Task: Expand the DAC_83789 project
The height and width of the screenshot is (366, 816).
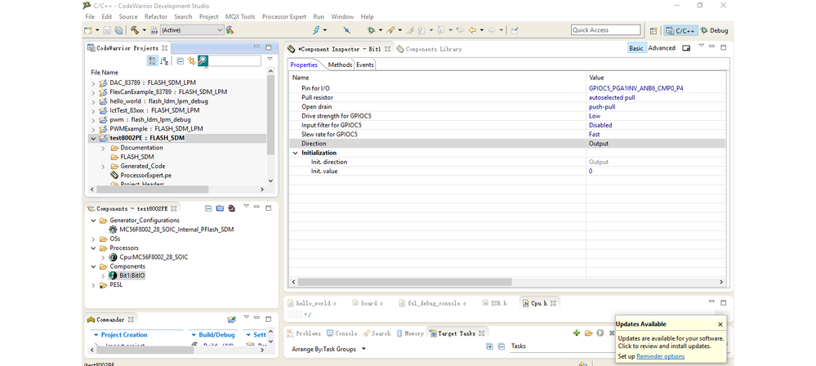Action: coord(93,83)
